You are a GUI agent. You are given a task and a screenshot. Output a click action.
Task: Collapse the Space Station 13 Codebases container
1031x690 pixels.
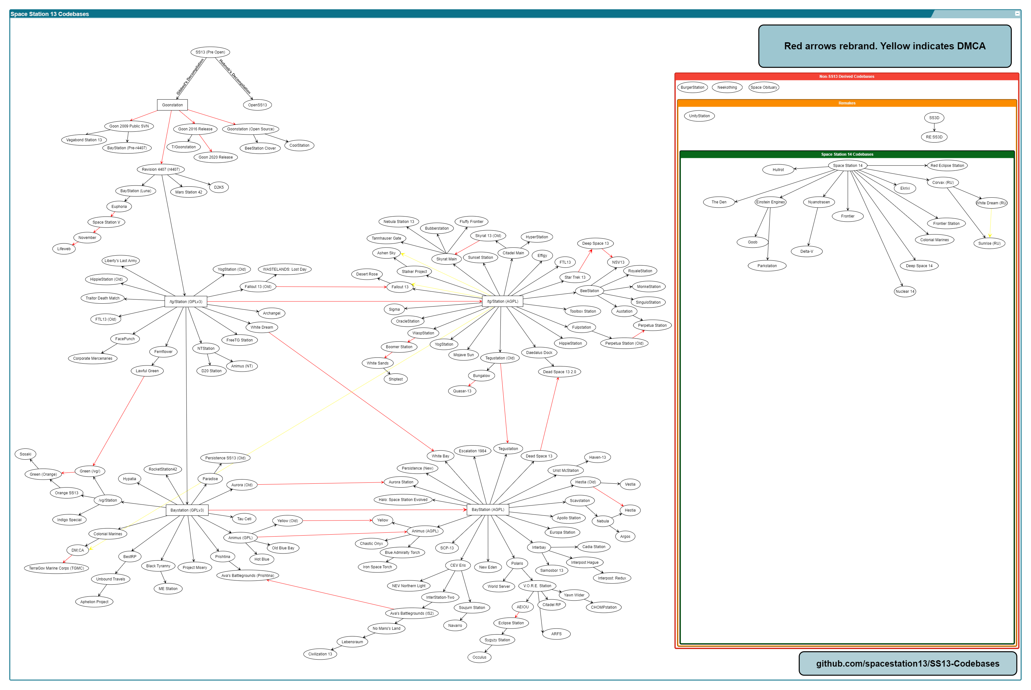pos(1017,14)
